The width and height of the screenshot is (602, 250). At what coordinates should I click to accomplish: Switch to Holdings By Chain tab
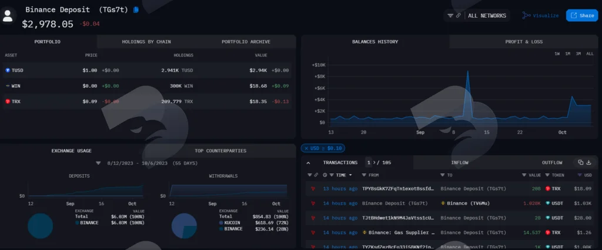[146, 42]
